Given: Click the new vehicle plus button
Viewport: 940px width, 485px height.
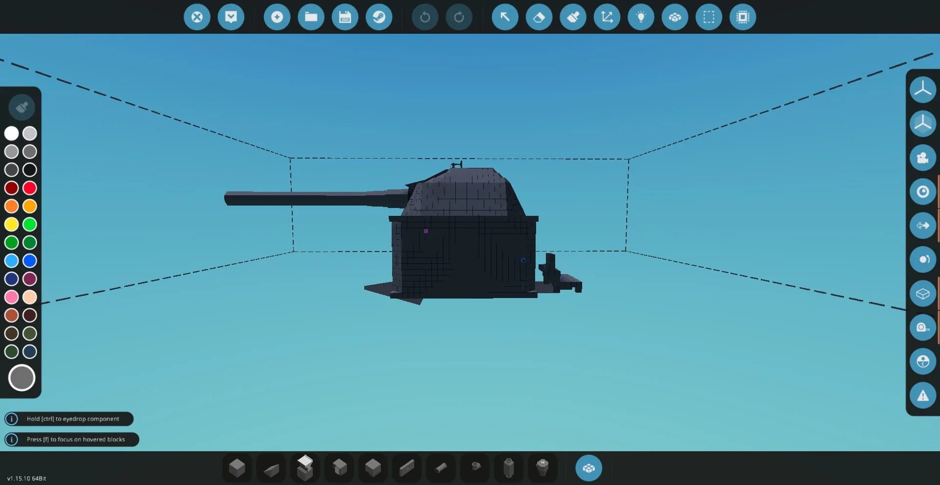Looking at the screenshot, I should [277, 17].
